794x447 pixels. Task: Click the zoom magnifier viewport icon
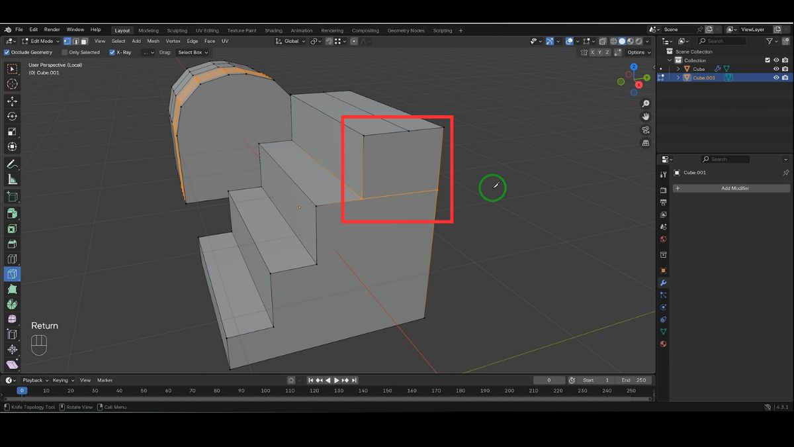click(646, 104)
